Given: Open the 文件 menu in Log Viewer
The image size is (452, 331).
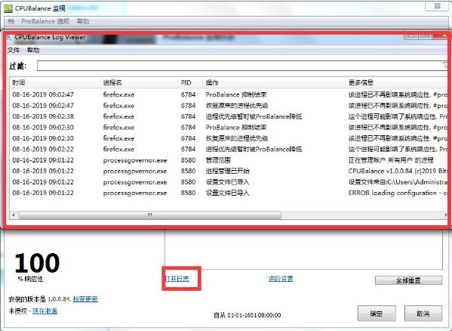Looking at the screenshot, I should pos(14,50).
